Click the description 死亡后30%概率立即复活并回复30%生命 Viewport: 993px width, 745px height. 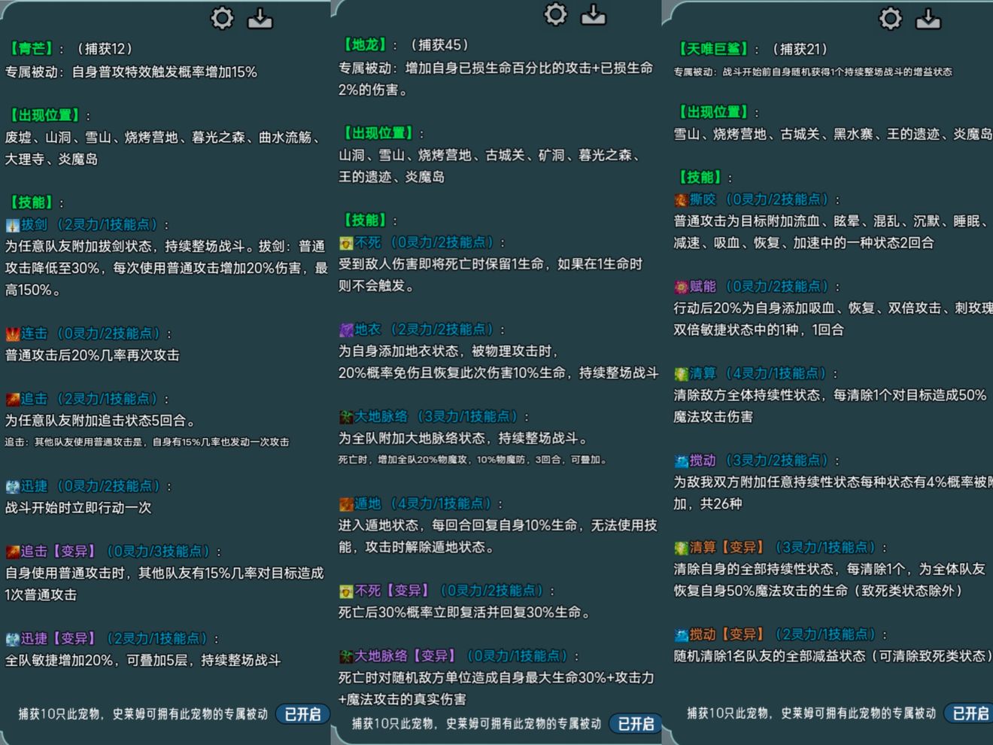466,613
